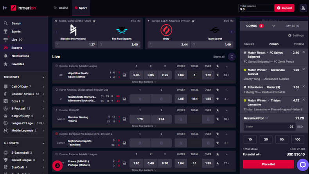Favorite the Illuminar Gaming vs Viperio match
This screenshot has height=174, width=309.
(218, 119)
